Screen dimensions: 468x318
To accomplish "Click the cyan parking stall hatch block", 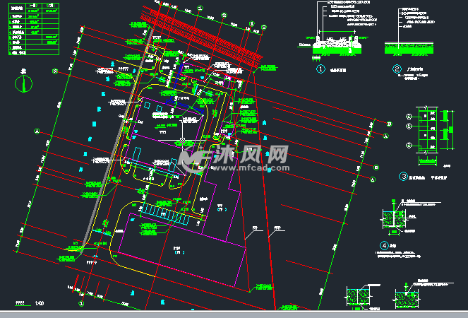I will click(165, 213).
